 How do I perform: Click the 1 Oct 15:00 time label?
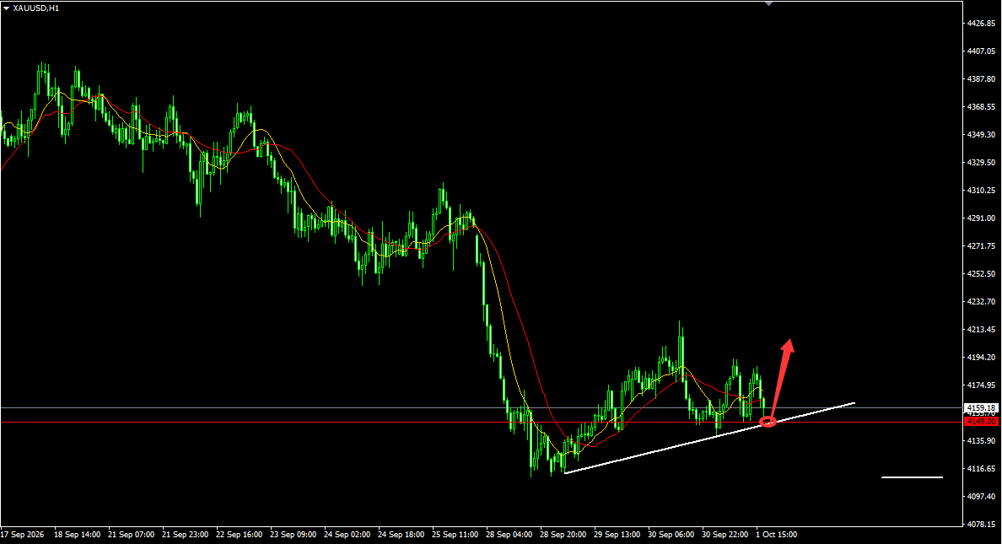777,535
